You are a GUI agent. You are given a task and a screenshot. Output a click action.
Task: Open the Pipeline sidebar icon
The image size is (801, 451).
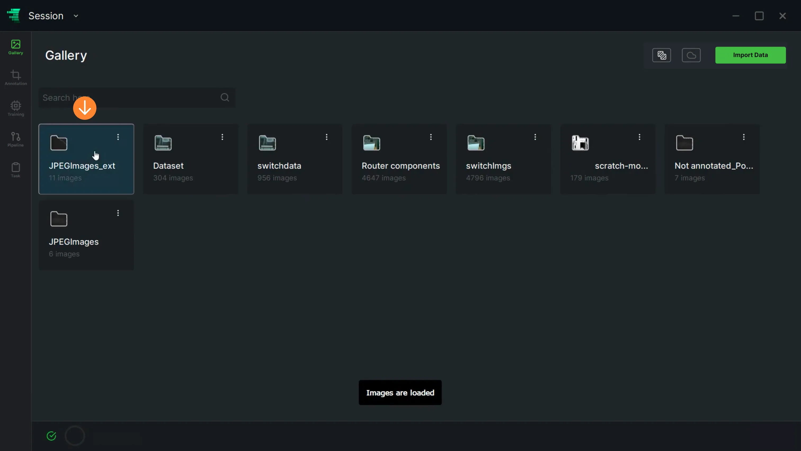pyautogui.click(x=16, y=139)
